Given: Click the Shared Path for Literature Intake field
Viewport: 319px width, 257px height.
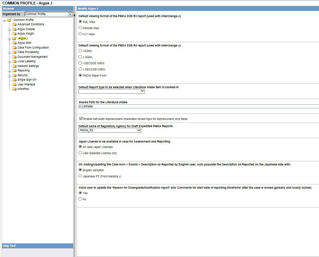Looking at the screenshot, I should (x=199, y=106).
